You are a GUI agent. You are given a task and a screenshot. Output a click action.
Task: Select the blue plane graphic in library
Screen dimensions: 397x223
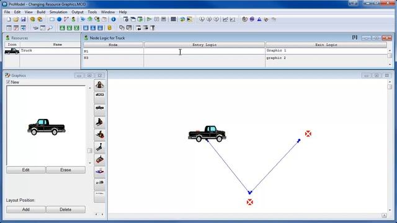(99, 172)
